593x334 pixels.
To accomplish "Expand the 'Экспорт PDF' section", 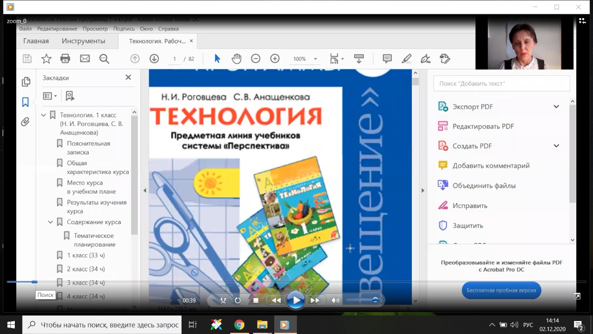I will point(556,107).
